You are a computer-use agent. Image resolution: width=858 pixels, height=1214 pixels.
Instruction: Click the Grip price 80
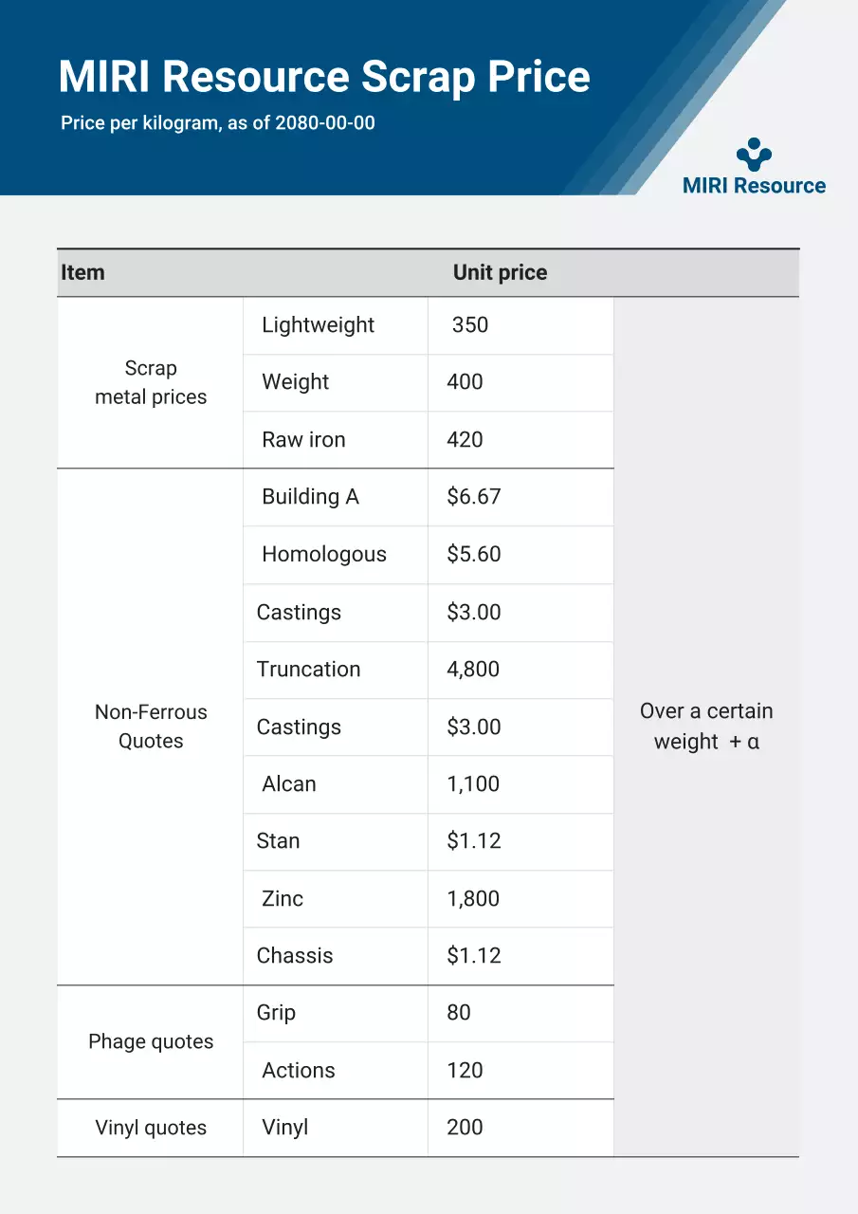459,1013
